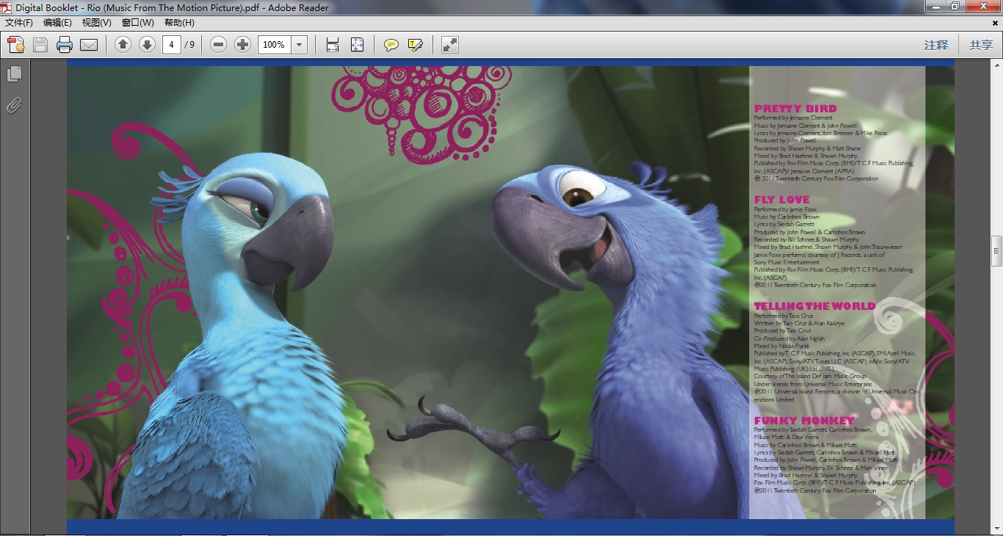This screenshot has width=1003, height=536.
Task: Click 'Performed by Jamie Foxx' line
Action: point(785,209)
